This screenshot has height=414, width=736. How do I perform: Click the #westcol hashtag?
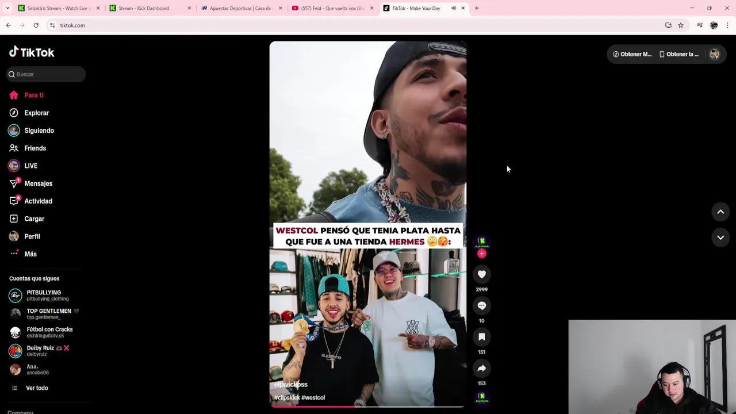tap(313, 397)
